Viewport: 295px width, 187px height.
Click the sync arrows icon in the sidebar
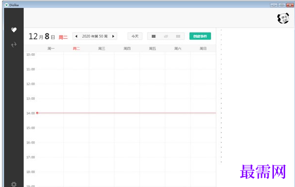coord(14,45)
